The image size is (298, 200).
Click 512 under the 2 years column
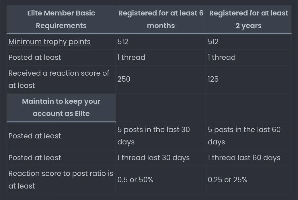(x=213, y=42)
